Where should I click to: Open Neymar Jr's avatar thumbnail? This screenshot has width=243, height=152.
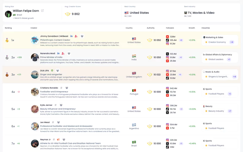click(35, 143)
